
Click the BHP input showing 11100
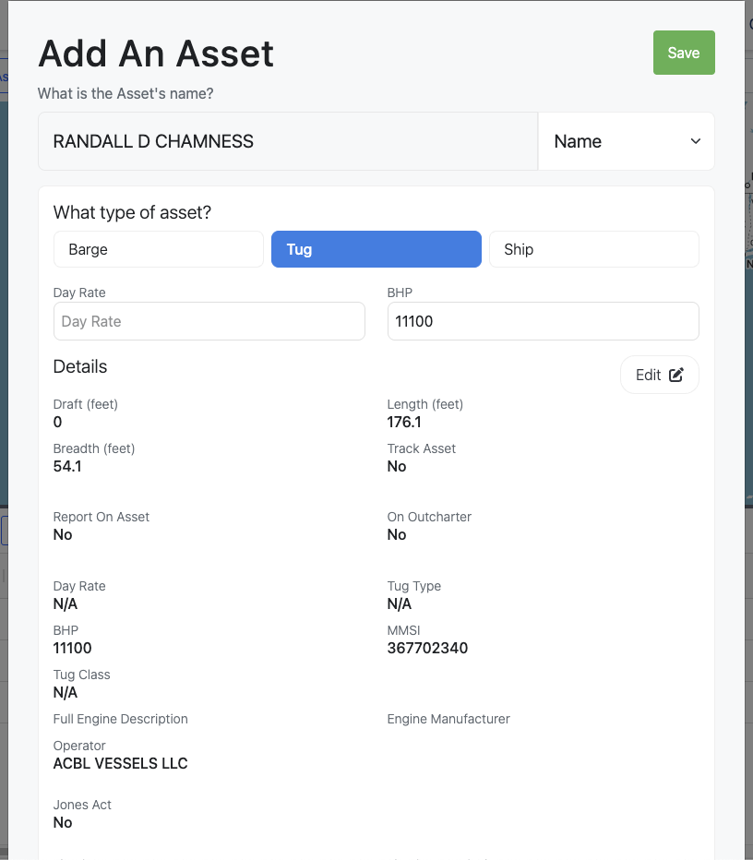click(x=543, y=321)
